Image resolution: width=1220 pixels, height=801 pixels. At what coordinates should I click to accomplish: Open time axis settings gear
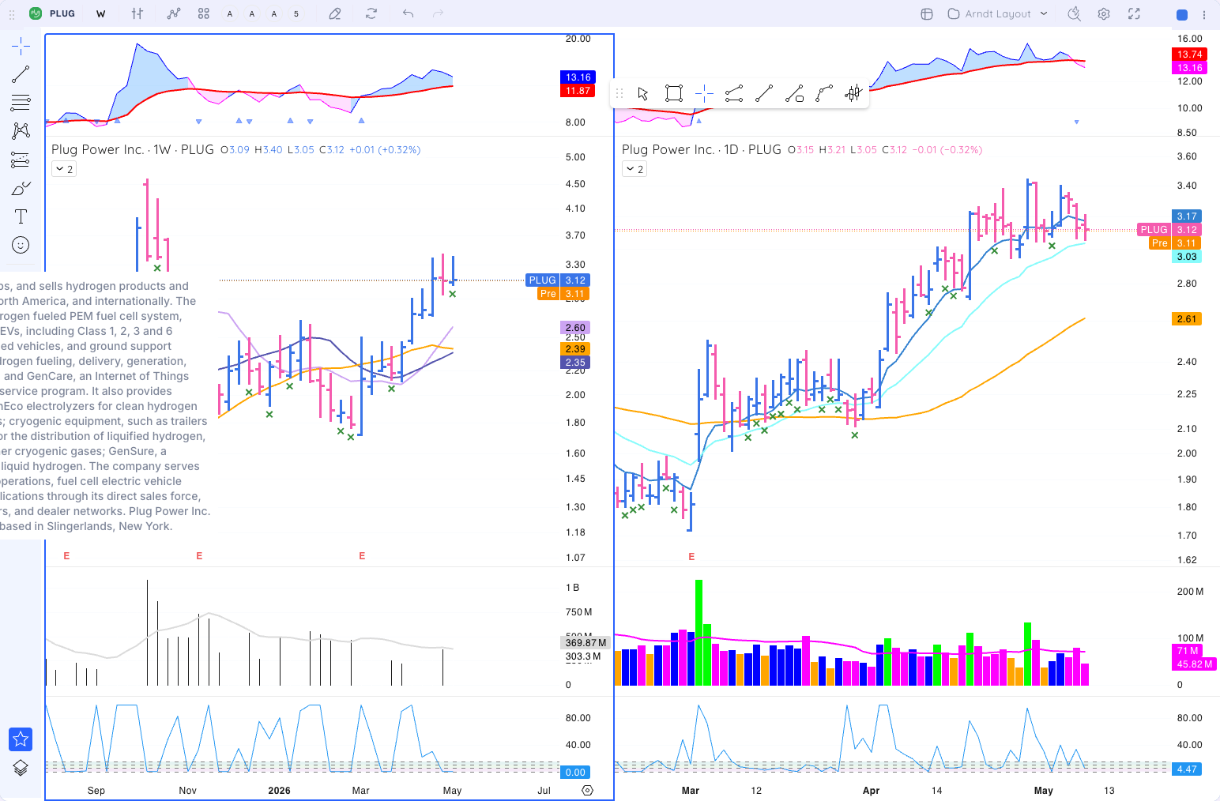tap(587, 790)
